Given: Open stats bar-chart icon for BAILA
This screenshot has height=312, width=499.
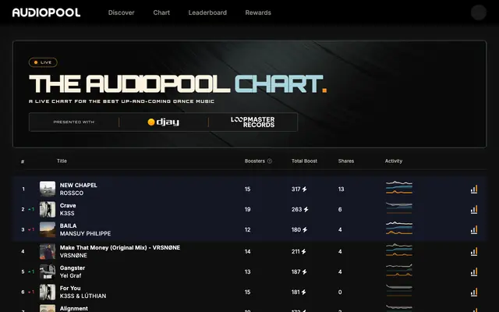Looking at the screenshot, I should pyautogui.click(x=474, y=229).
